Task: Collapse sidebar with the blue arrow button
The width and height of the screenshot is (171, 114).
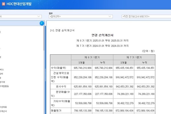Action: [x=42, y=23]
